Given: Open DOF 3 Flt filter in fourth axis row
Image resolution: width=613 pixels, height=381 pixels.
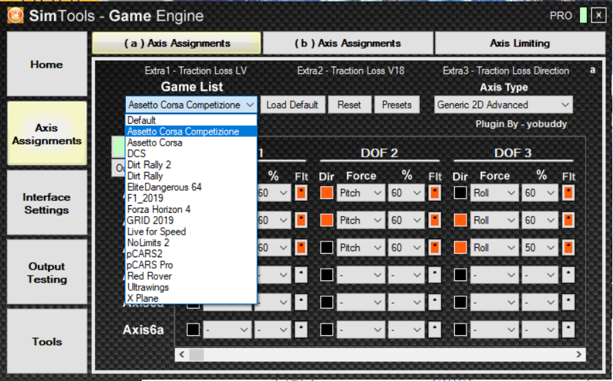Looking at the screenshot, I should click(568, 275).
